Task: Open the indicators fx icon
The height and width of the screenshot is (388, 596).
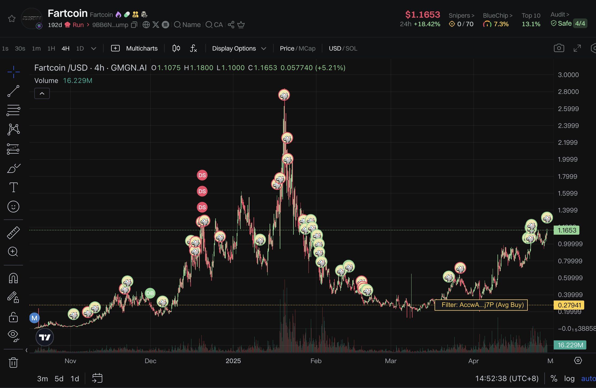Action: tap(193, 48)
